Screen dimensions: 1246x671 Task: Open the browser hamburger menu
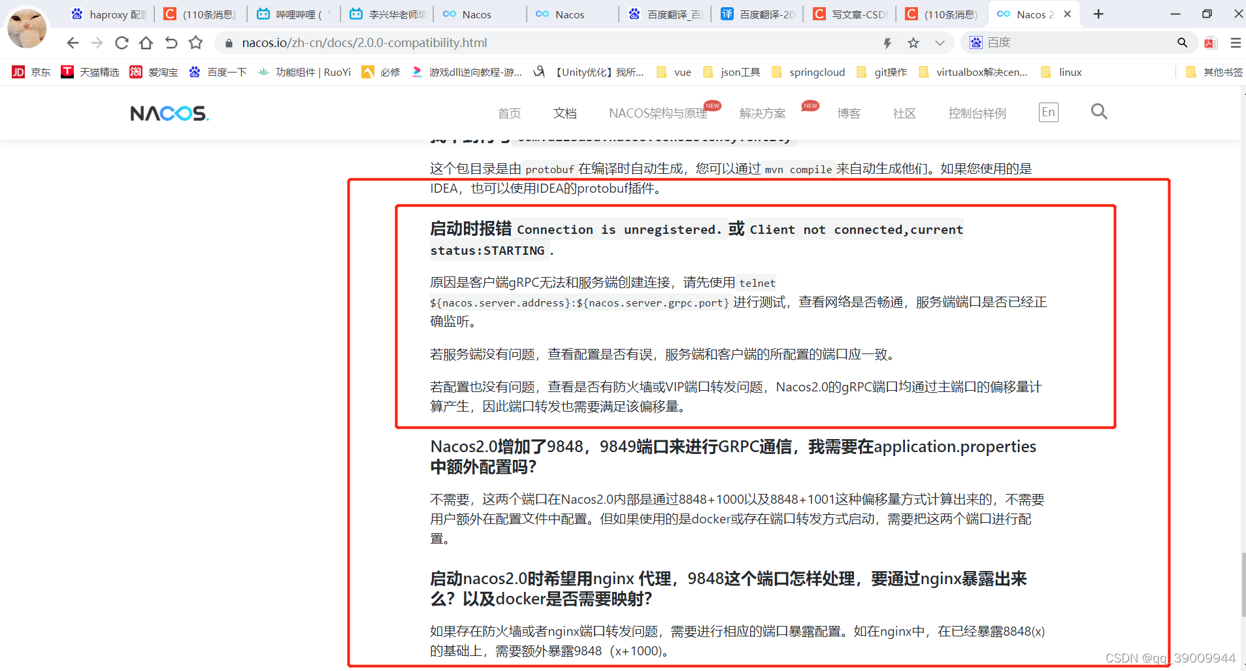pyautogui.click(x=1236, y=42)
